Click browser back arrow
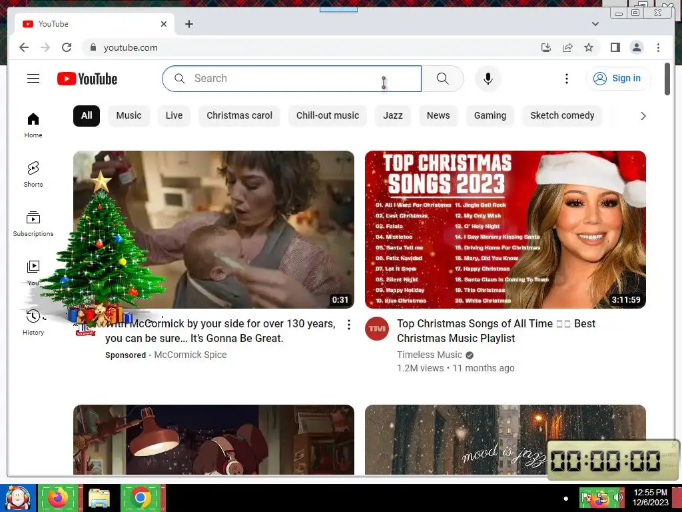 24,47
